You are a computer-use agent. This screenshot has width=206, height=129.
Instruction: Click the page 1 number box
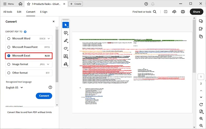[201, 77]
